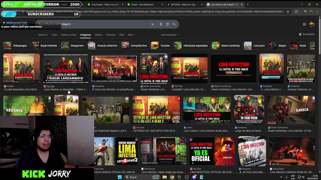Select the Videos search tab

(98, 35)
